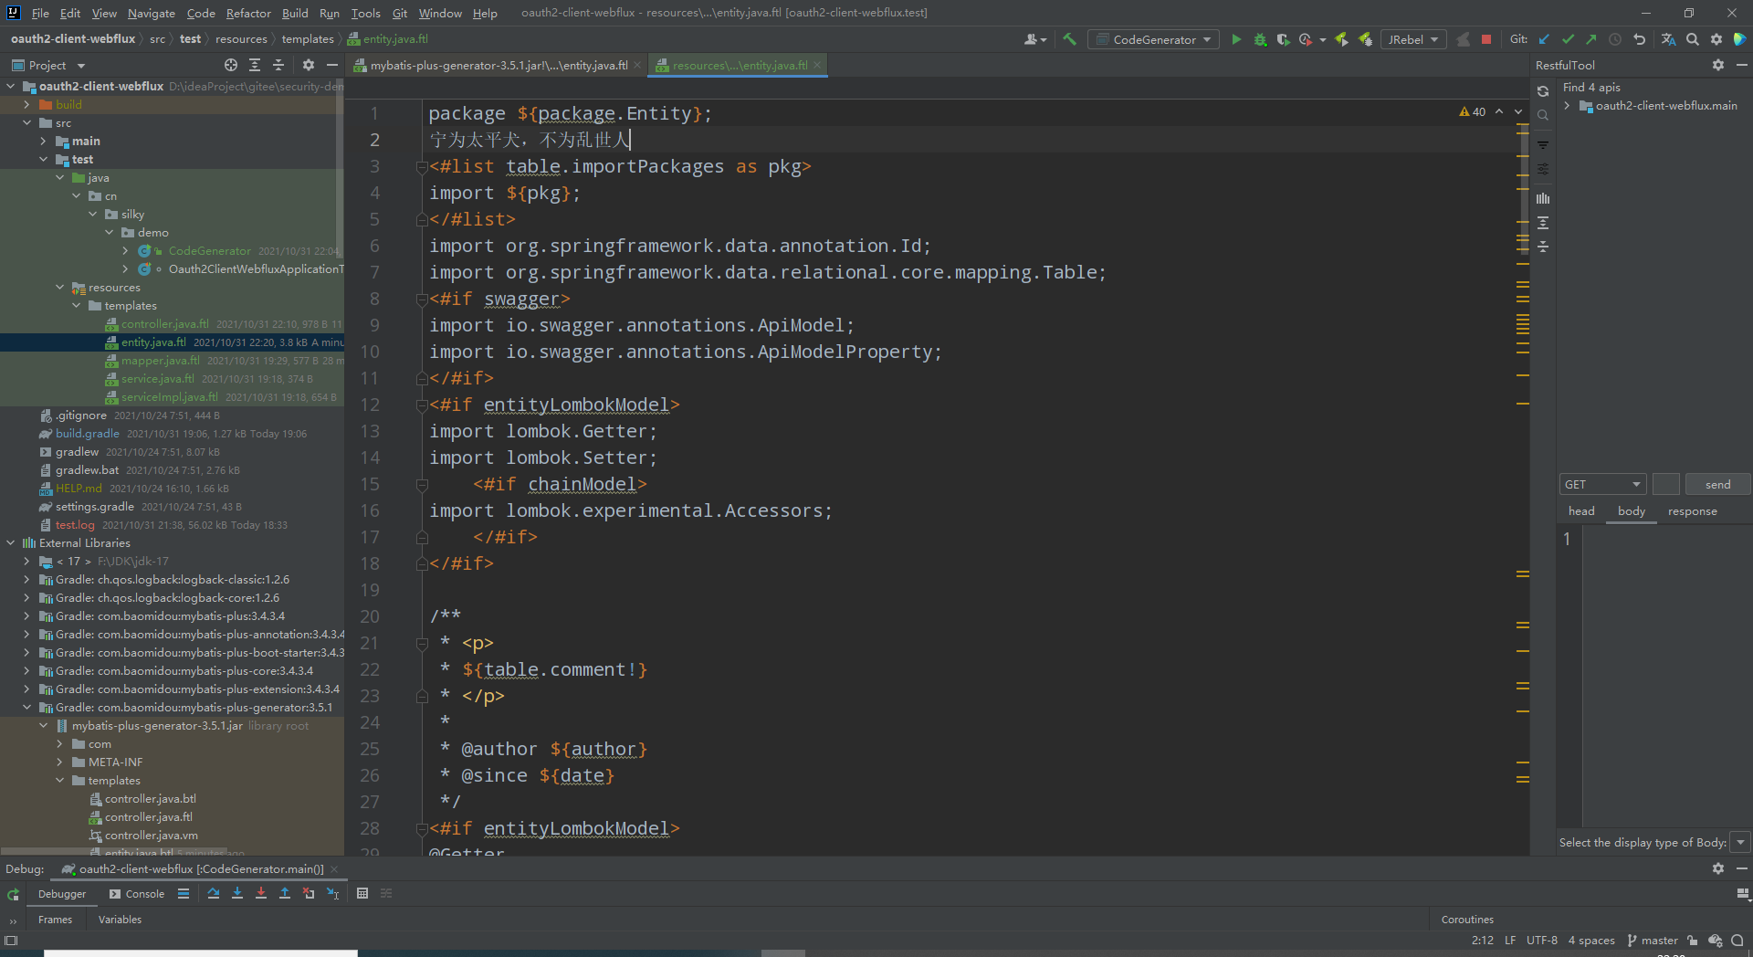Open the Tools menu
The width and height of the screenshot is (1753, 957).
(365, 13)
